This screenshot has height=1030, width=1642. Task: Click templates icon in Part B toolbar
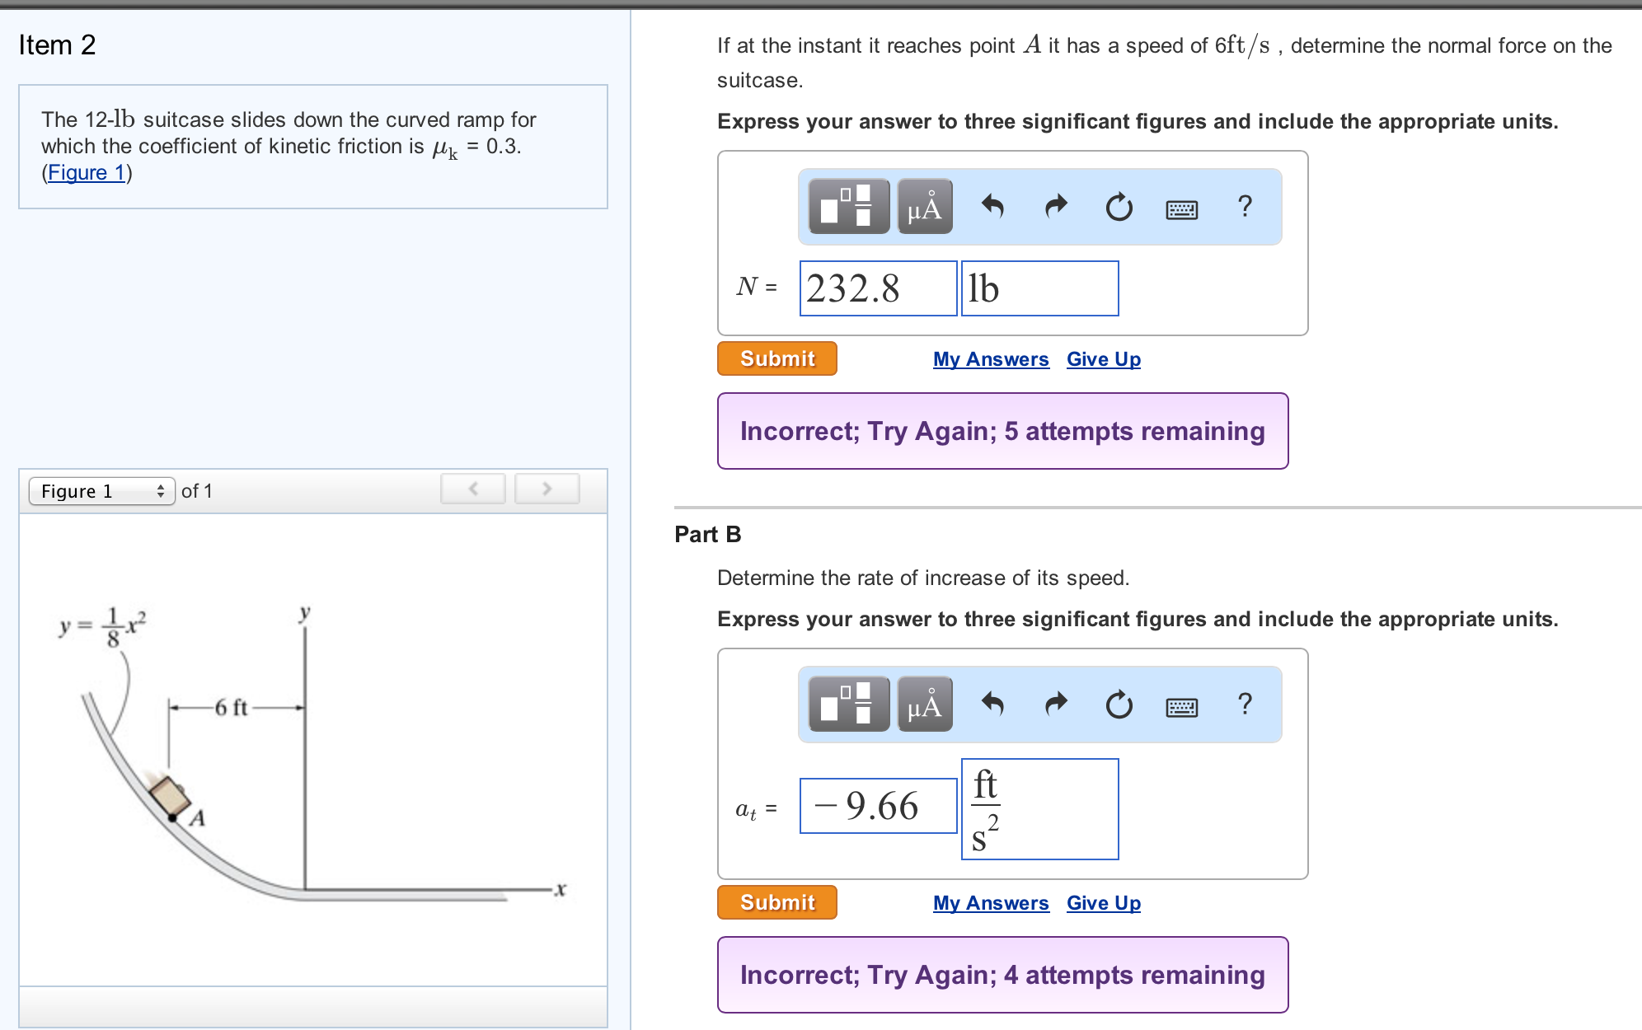coord(848,704)
